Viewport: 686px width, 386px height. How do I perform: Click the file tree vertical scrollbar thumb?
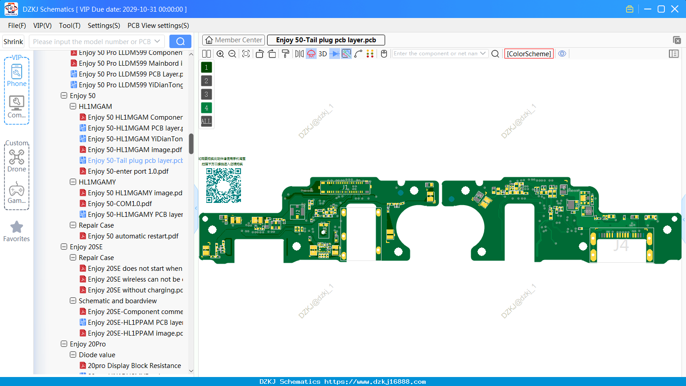(191, 144)
